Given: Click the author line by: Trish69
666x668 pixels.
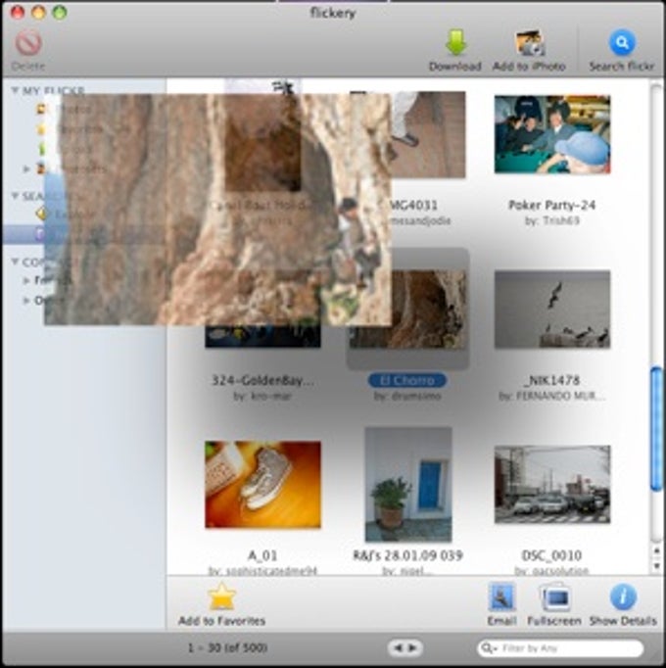Looking at the screenshot, I should click(x=551, y=220).
